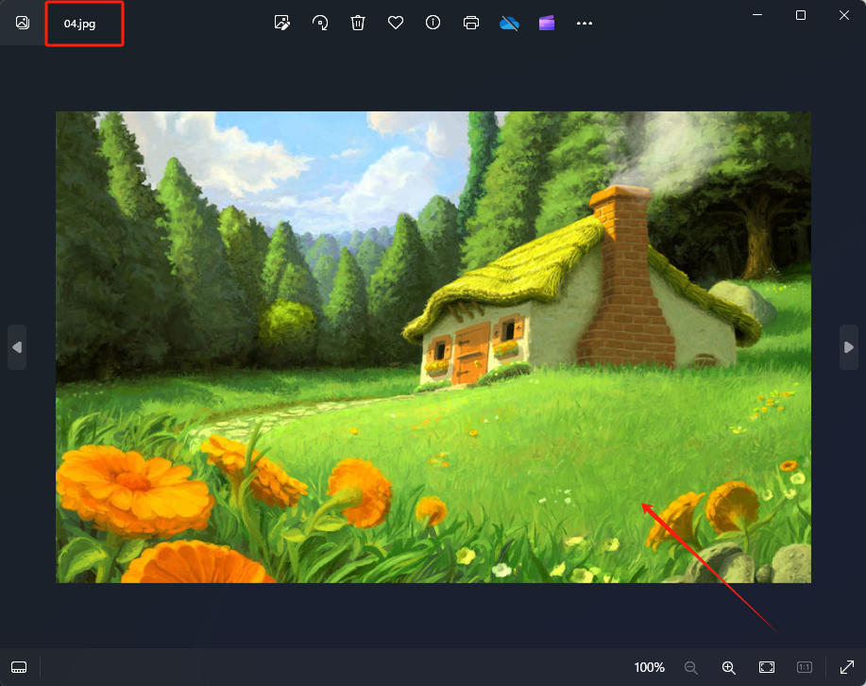Zoom out with the minus magnifier

691,668
